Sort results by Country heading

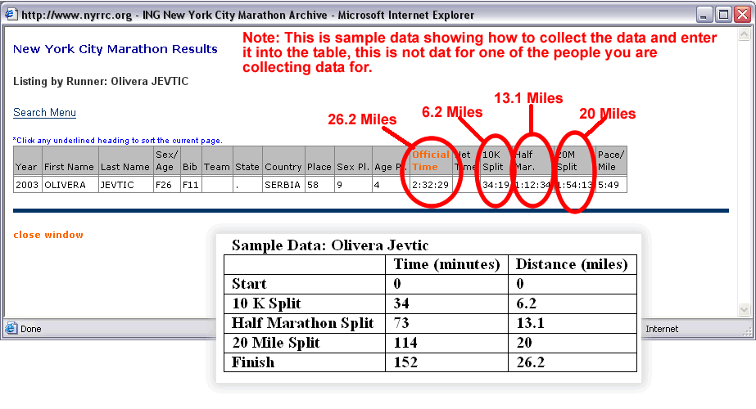click(283, 167)
